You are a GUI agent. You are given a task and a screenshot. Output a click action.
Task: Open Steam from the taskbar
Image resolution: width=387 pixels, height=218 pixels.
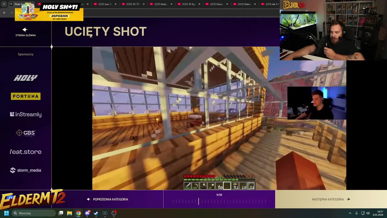point(96,213)
